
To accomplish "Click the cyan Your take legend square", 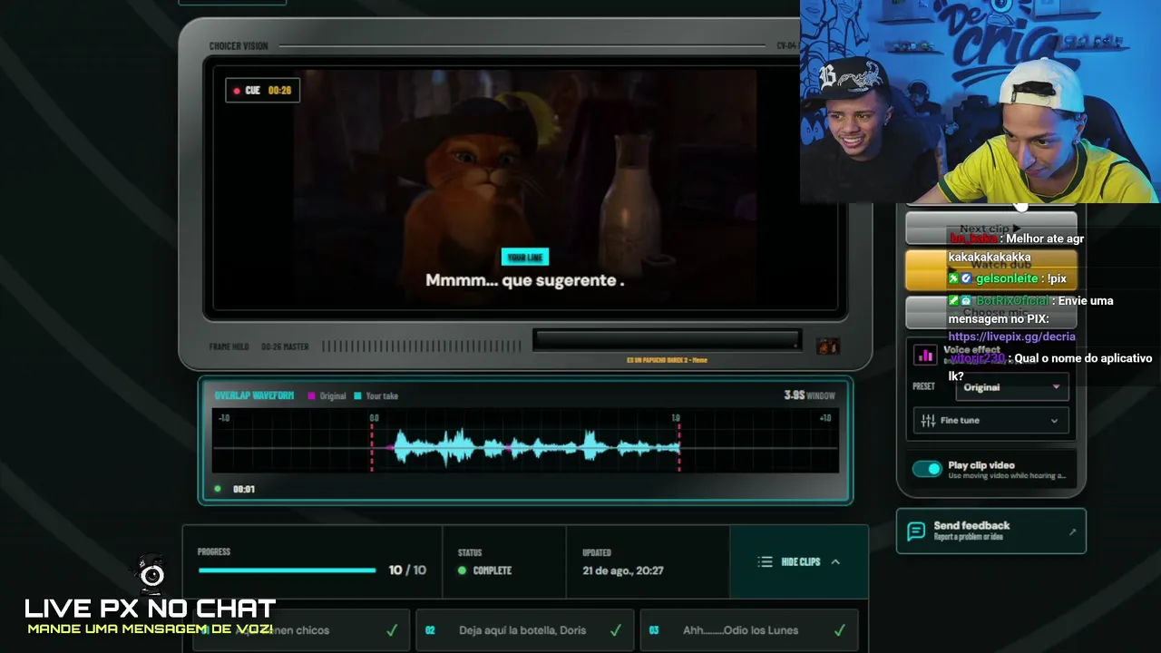I will [x=357, y=396].
